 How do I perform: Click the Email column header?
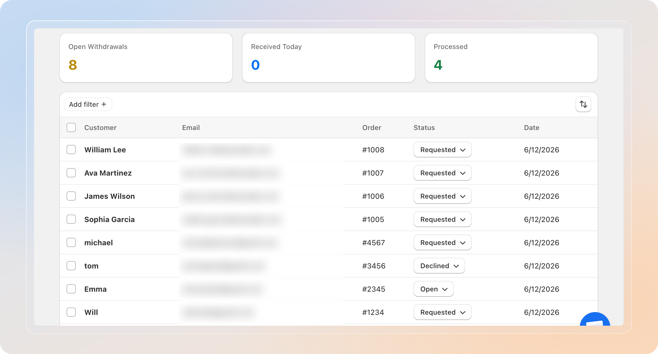click(x=191, y=128)
